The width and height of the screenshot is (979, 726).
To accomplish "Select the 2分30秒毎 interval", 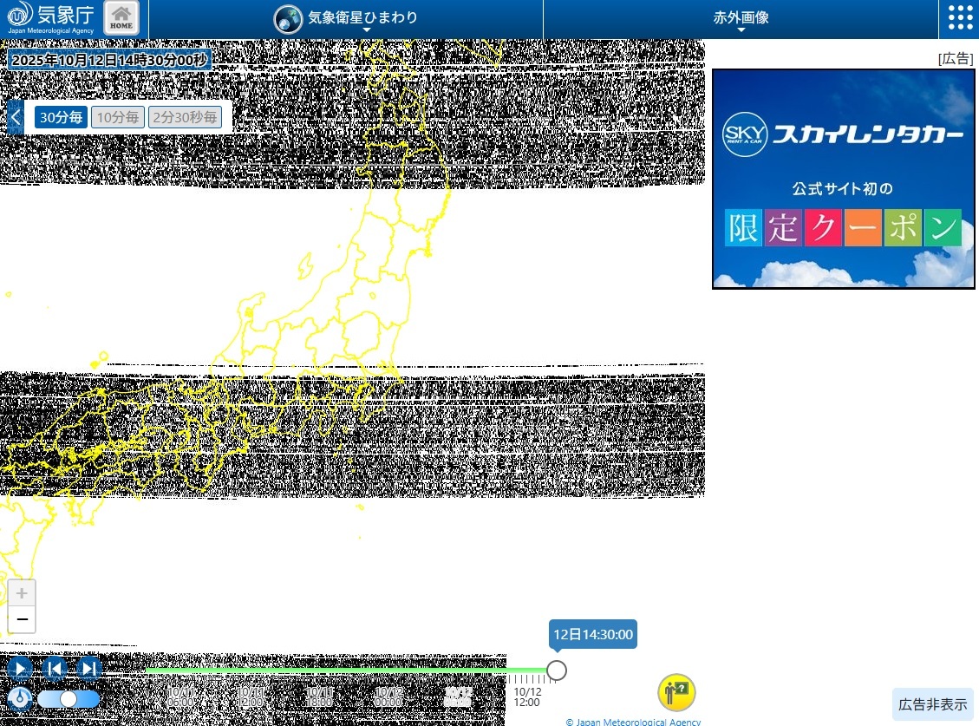I will pos(185,117).
